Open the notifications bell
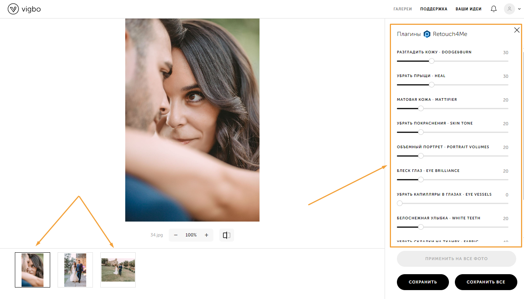 click(x=494, y=9)
